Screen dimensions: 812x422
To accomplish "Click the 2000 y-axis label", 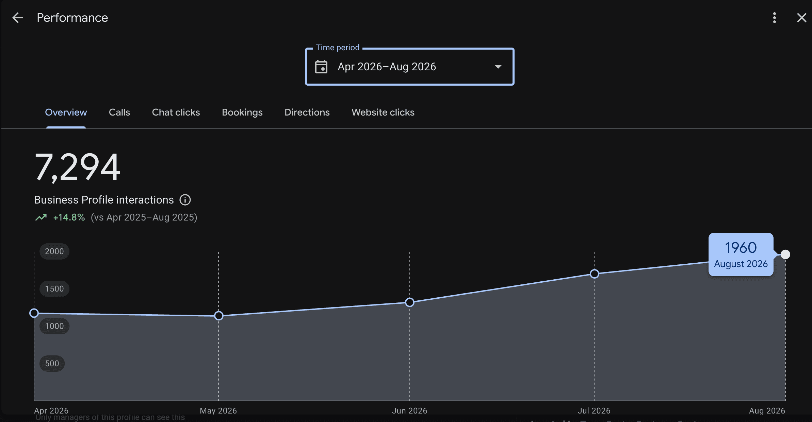I will (54, 251).
